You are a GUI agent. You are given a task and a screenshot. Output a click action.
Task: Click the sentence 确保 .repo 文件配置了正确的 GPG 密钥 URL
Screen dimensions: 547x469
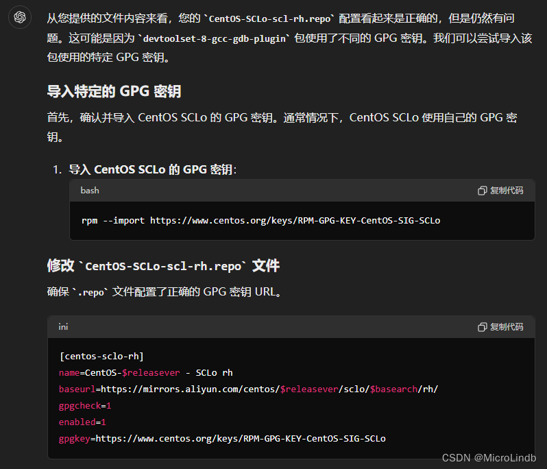coord(165,291)
